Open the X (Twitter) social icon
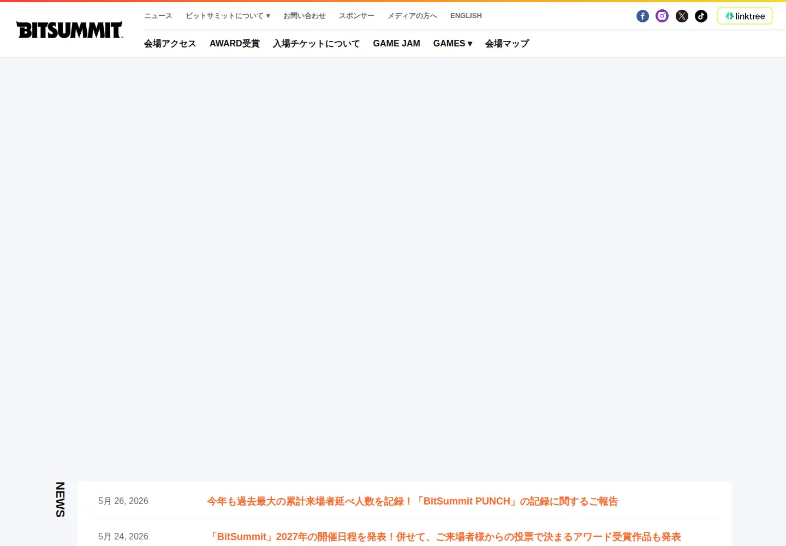The image size is (786, 546). [x=682, y=16]
